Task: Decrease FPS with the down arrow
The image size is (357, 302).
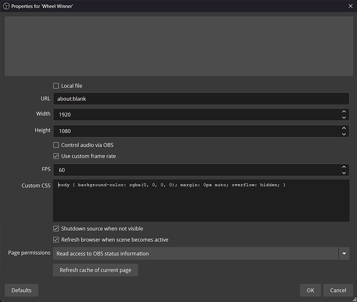Action: (x=344, y=173)
